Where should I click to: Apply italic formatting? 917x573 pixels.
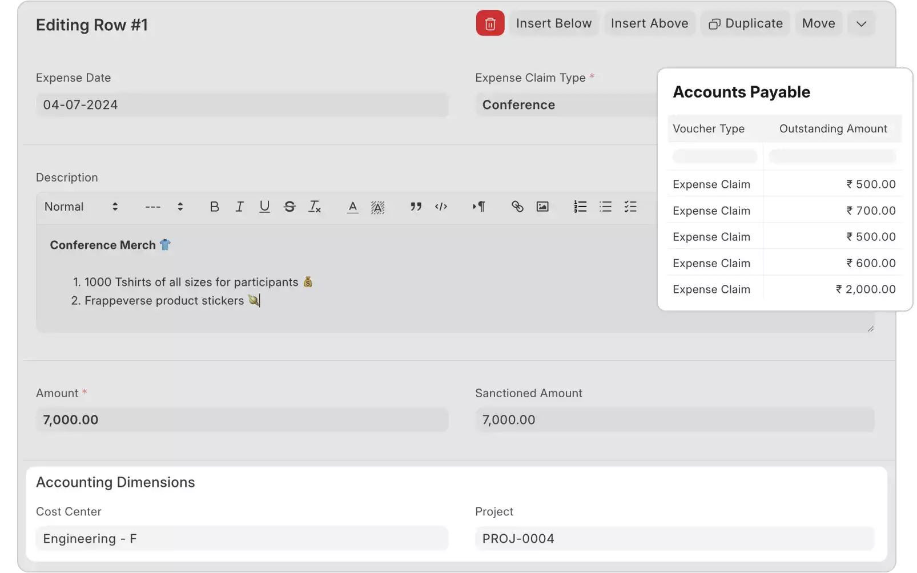tap(239, 207)
